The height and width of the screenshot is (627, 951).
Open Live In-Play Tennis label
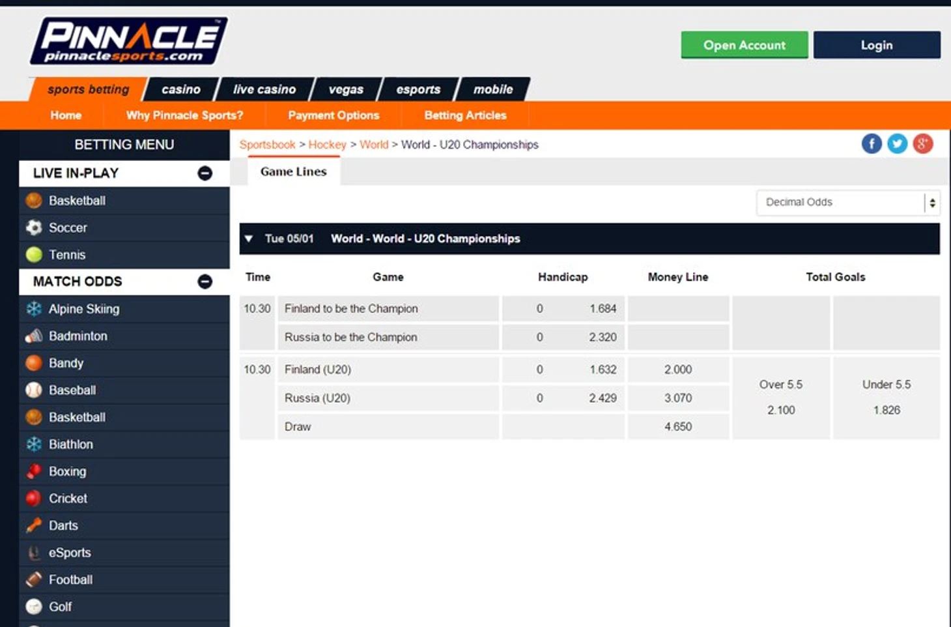pyautogui.click(x=67, y=255)
